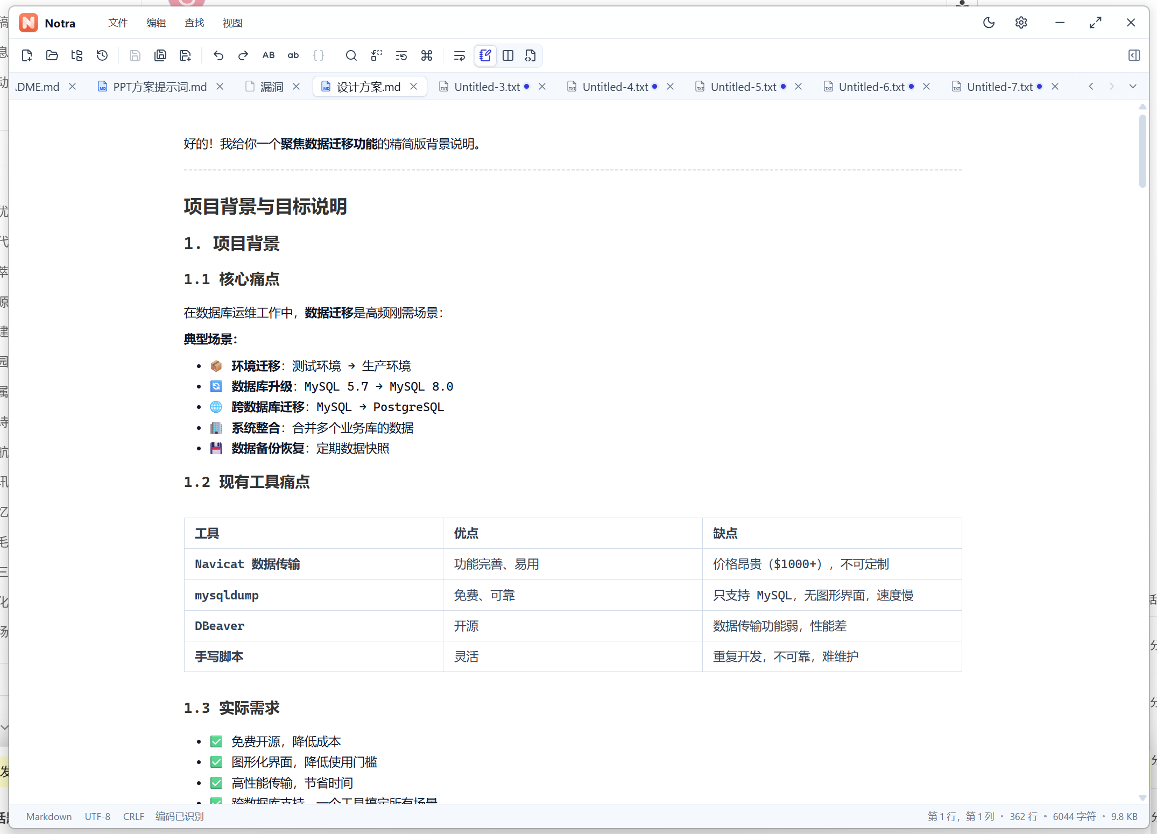Click the Save All icon
This screenshot has height=834, width=1157.
tap(160, 55)
